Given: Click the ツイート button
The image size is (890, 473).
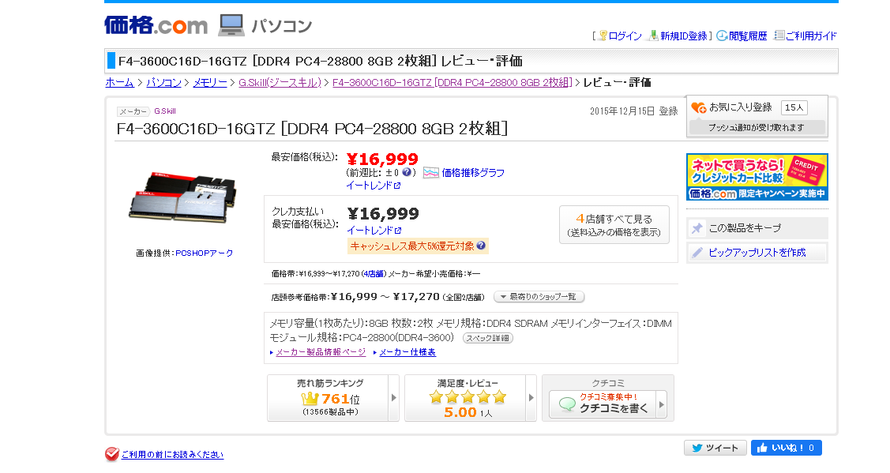Looking at the screenshot, I should (715, 448).
